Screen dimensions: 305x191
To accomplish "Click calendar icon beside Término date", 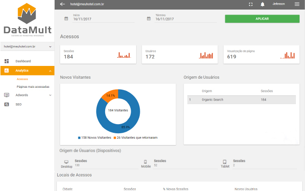I will pos(148,19).
